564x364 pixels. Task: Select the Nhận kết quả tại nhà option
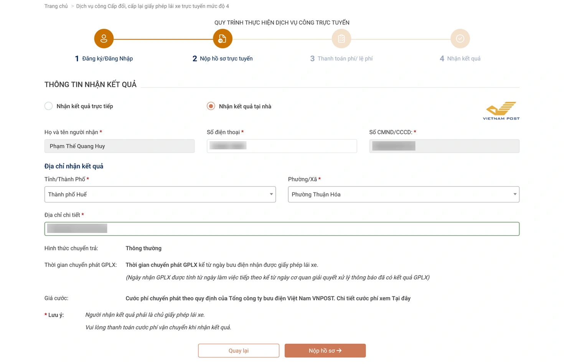(211, 106)
